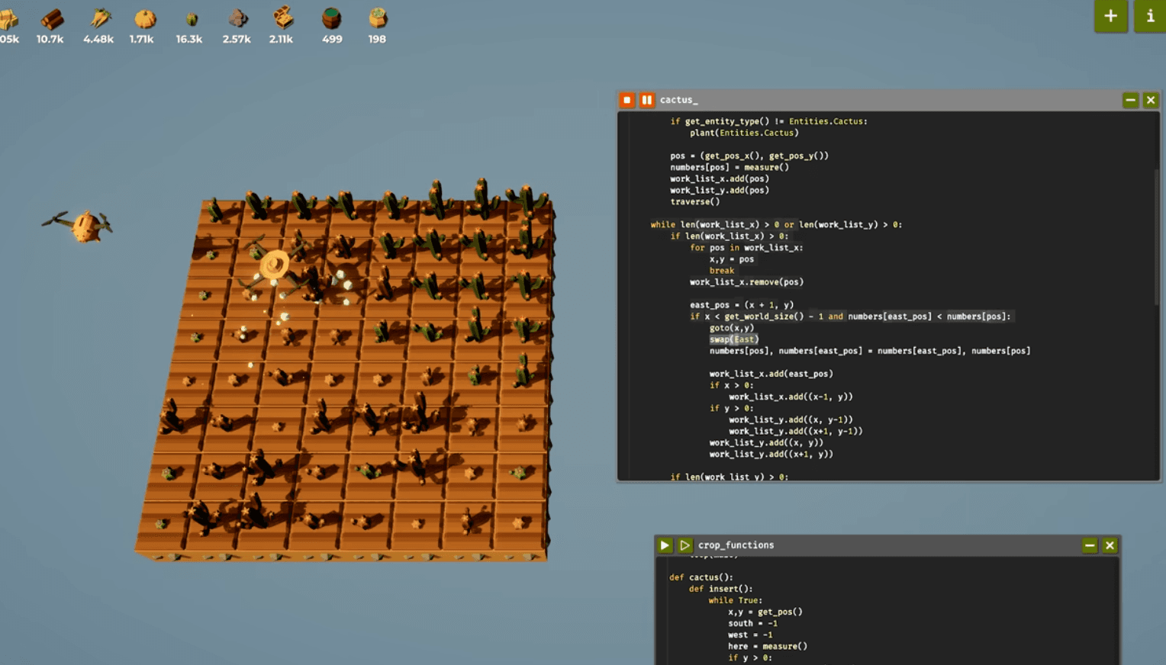Select the wood resource icon showing 10.7k
Screen dimensions: 1166x665
point(51,19)
